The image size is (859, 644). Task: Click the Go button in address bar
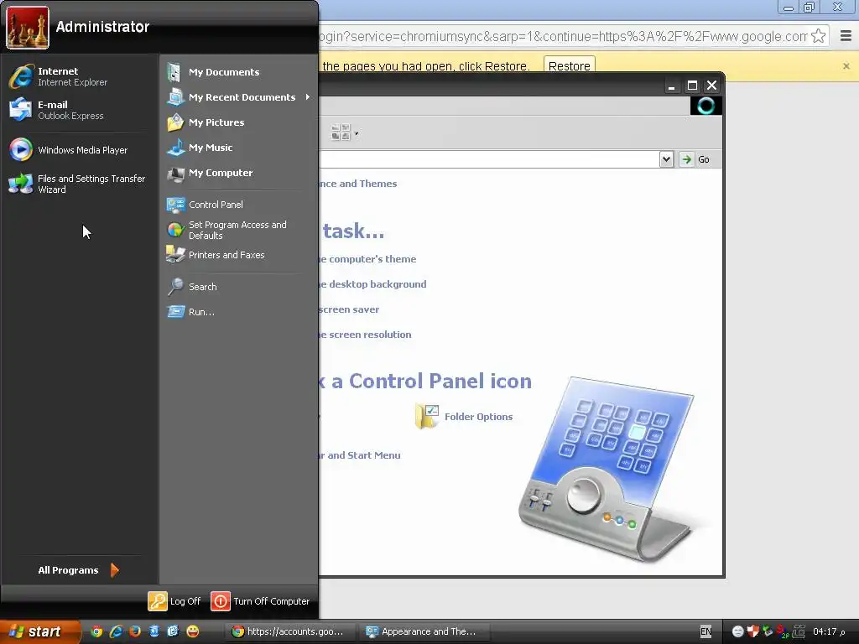(695, 159)
